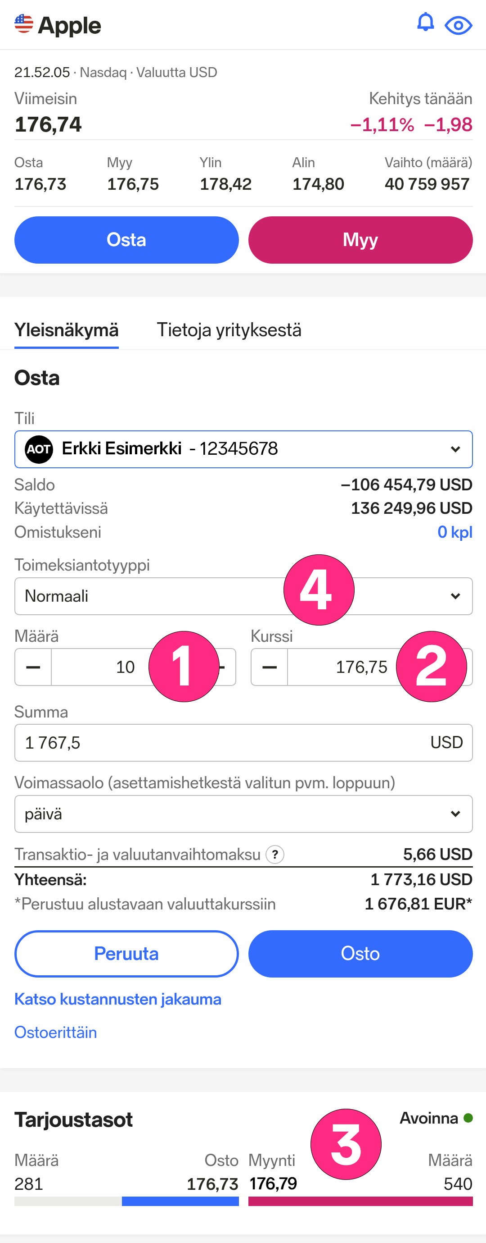This screenshot has height=1243, width=486.
Task: Open the fee help question mark icon
Action: 275,855
